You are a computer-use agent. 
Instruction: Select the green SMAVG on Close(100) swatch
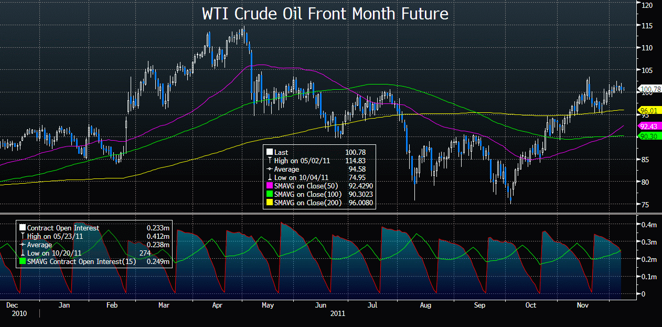click(x=270, y=194)
